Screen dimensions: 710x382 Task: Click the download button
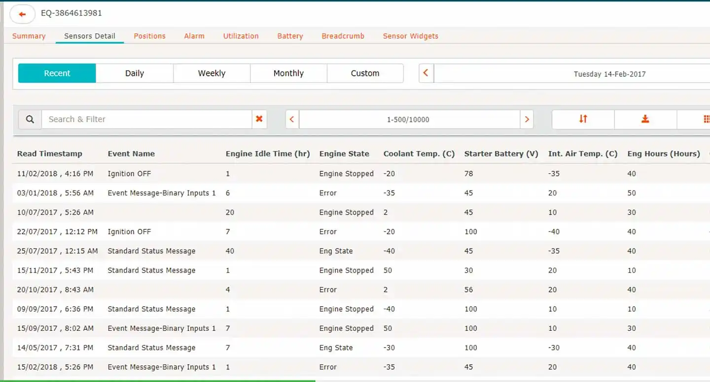coord(645,119)
